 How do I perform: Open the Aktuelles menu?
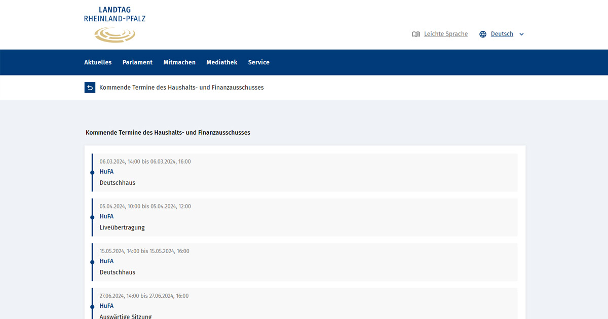pyautogui.click(x=98, y=62)
